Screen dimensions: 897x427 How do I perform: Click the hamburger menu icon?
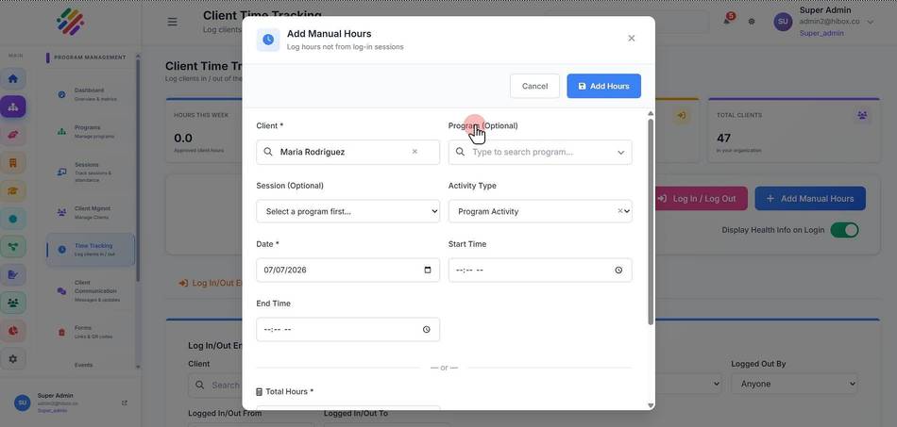(172, 23)
